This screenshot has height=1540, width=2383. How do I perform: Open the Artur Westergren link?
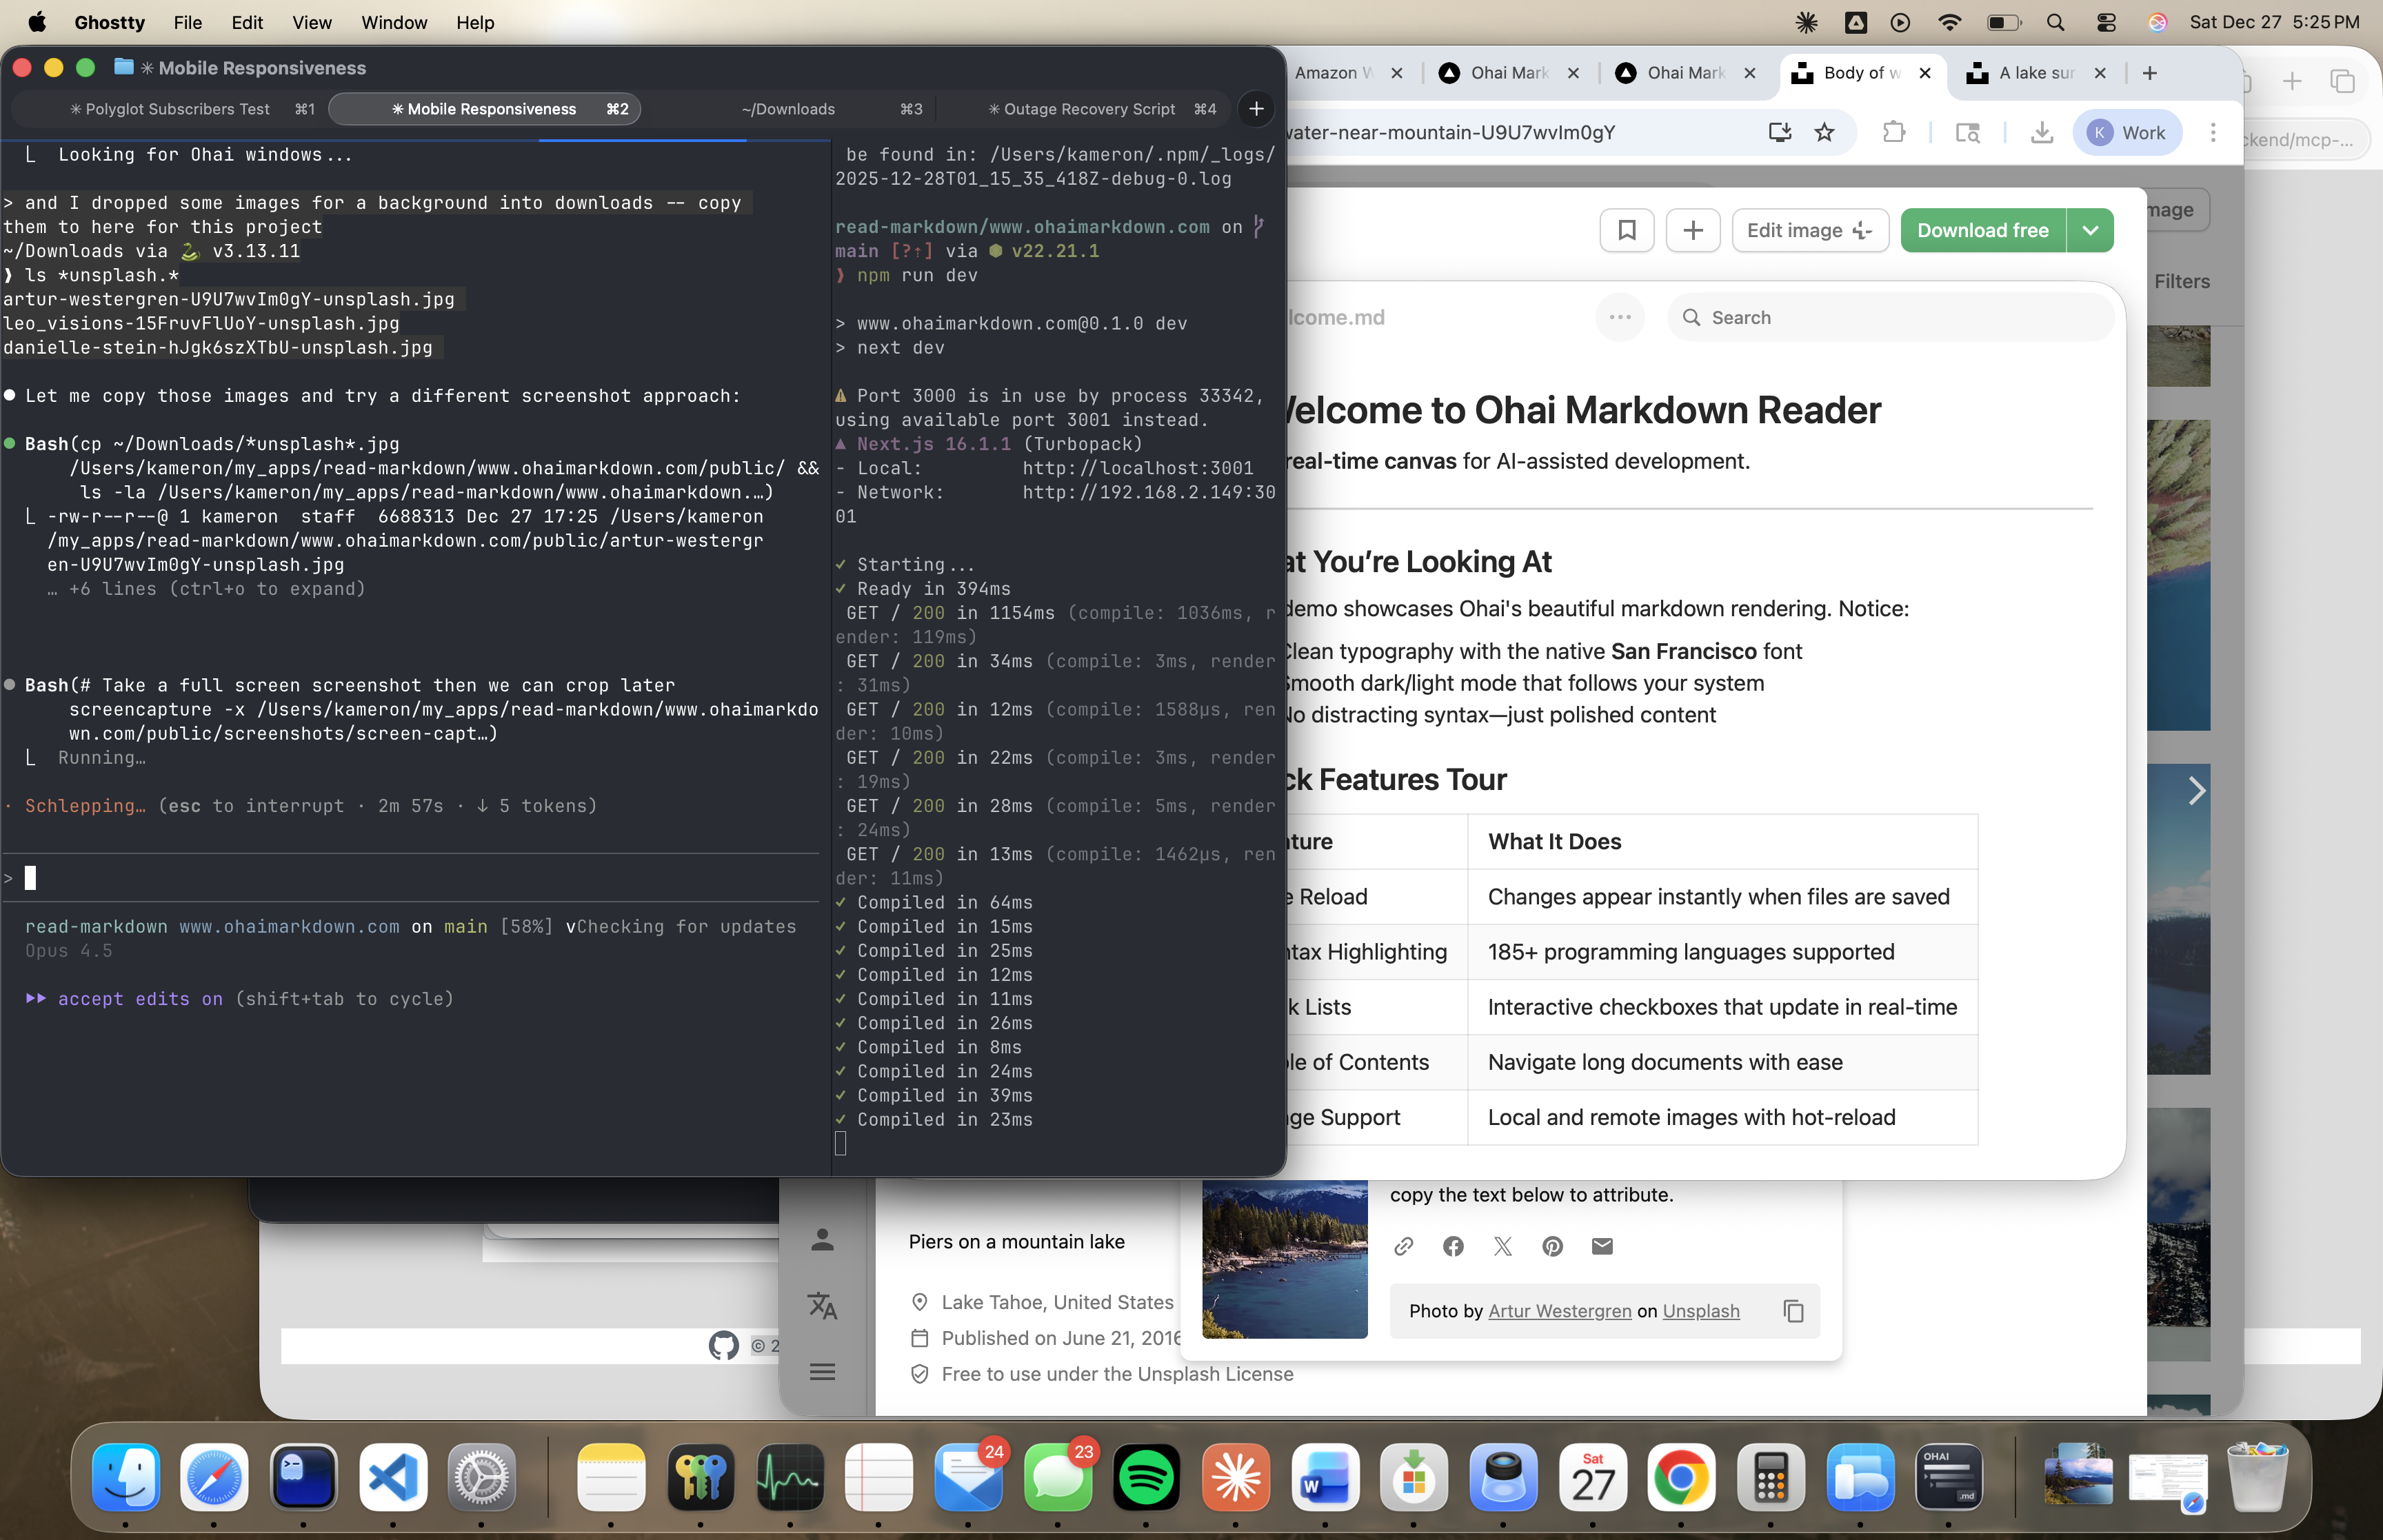[1559, 1311]
